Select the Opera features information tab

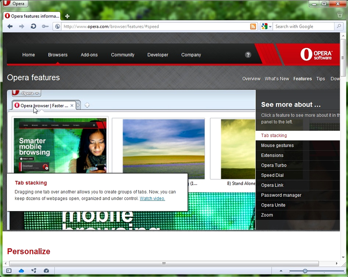coord(32,16)
